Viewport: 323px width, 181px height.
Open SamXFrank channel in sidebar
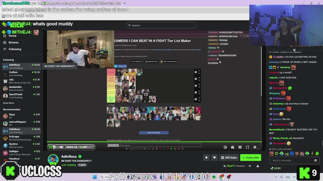pos(21,96)
